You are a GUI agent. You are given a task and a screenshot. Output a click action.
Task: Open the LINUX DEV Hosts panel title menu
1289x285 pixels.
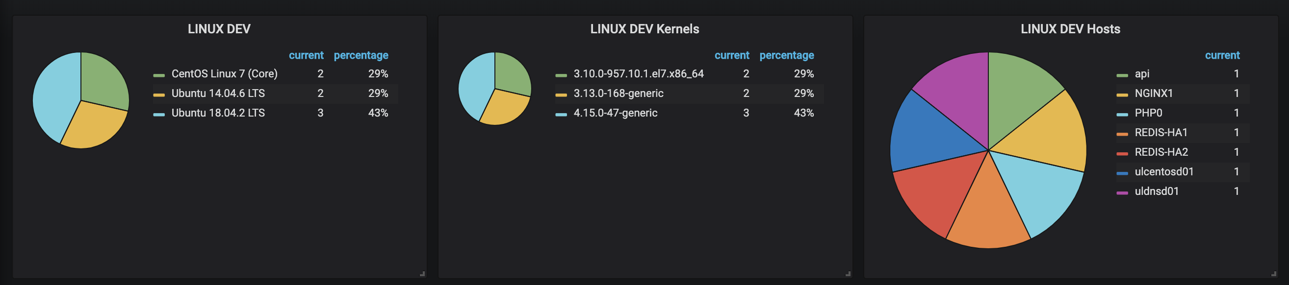[x=1070, y=29]
